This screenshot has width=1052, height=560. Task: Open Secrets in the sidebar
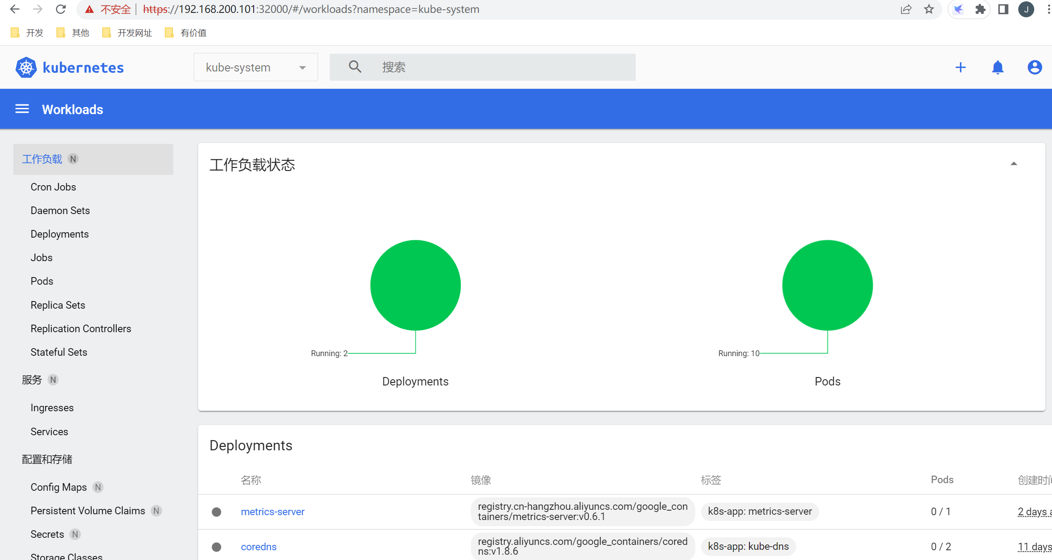47,534
